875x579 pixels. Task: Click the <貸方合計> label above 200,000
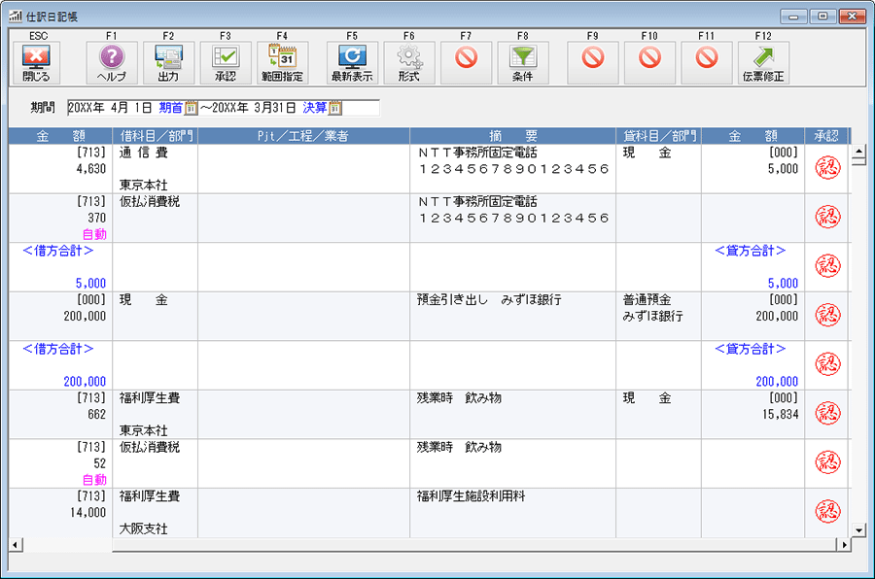click(750, 349)
